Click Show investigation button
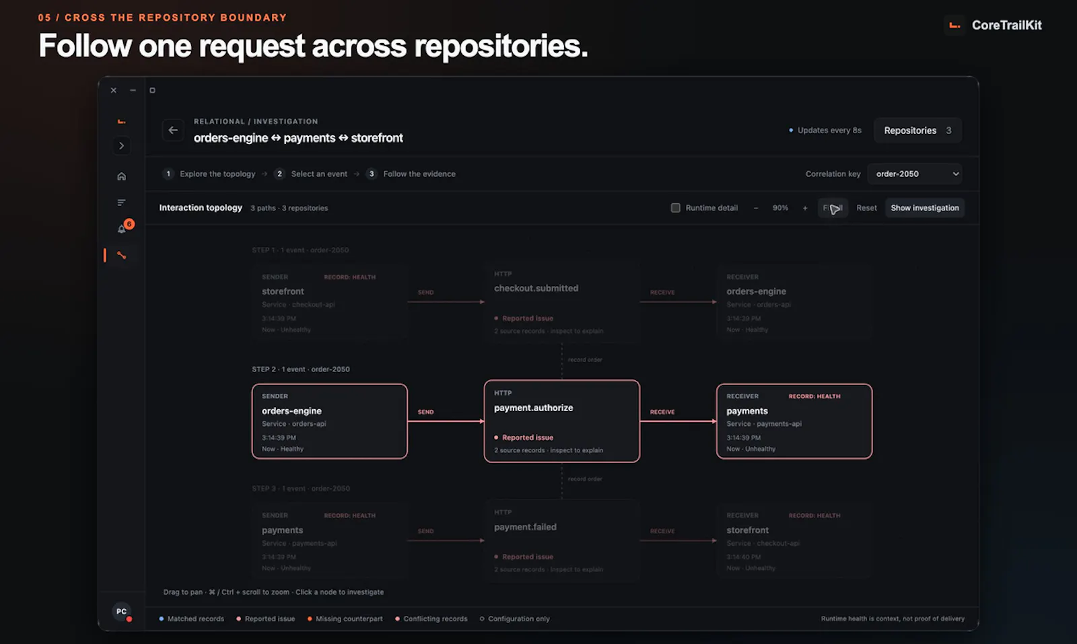This screenshot has width=1077, height=644. (925, 208)
